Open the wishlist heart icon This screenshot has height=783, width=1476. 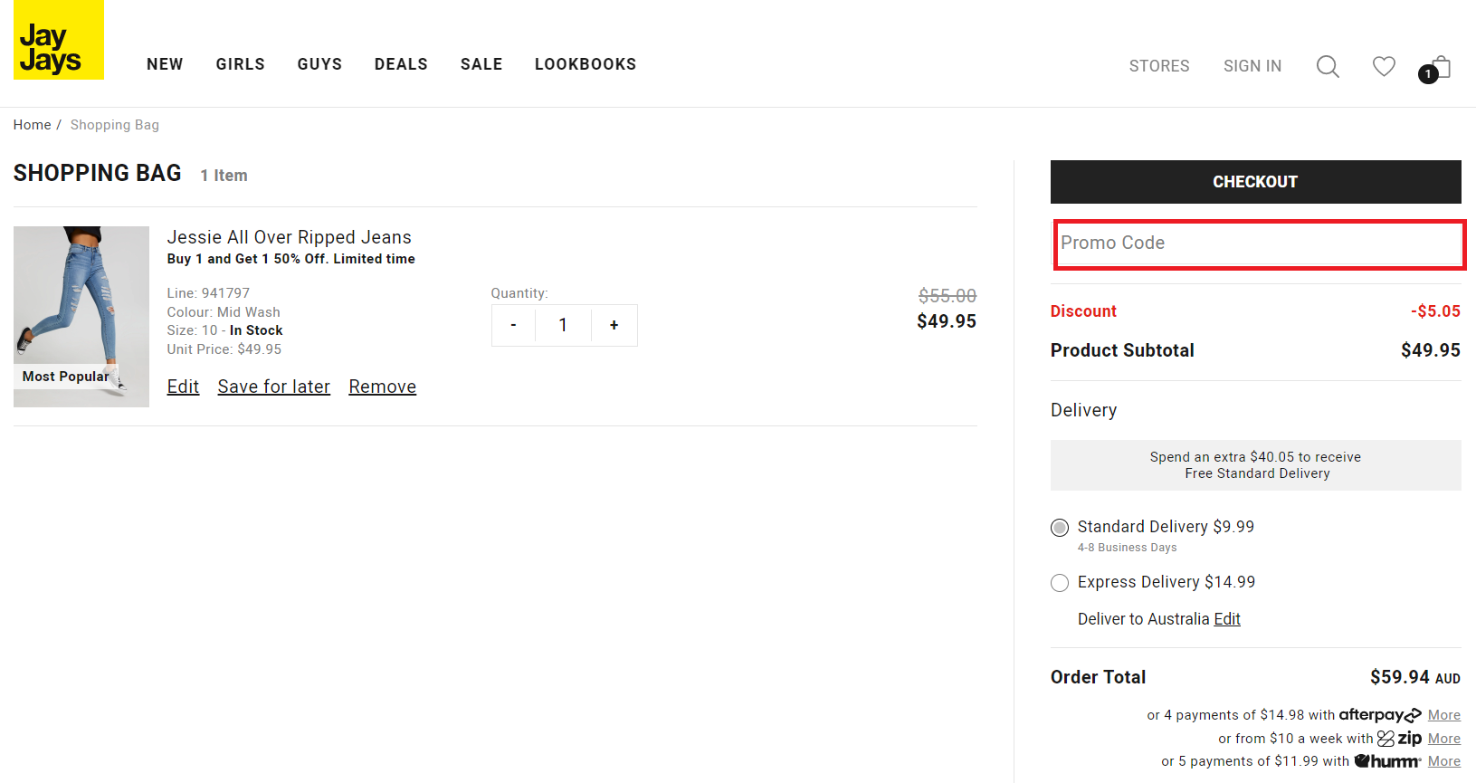pos(1383,66)
